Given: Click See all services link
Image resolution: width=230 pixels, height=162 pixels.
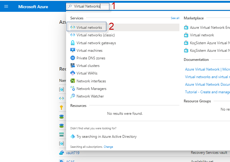Looking at the screenshot, I should point(175,18).
